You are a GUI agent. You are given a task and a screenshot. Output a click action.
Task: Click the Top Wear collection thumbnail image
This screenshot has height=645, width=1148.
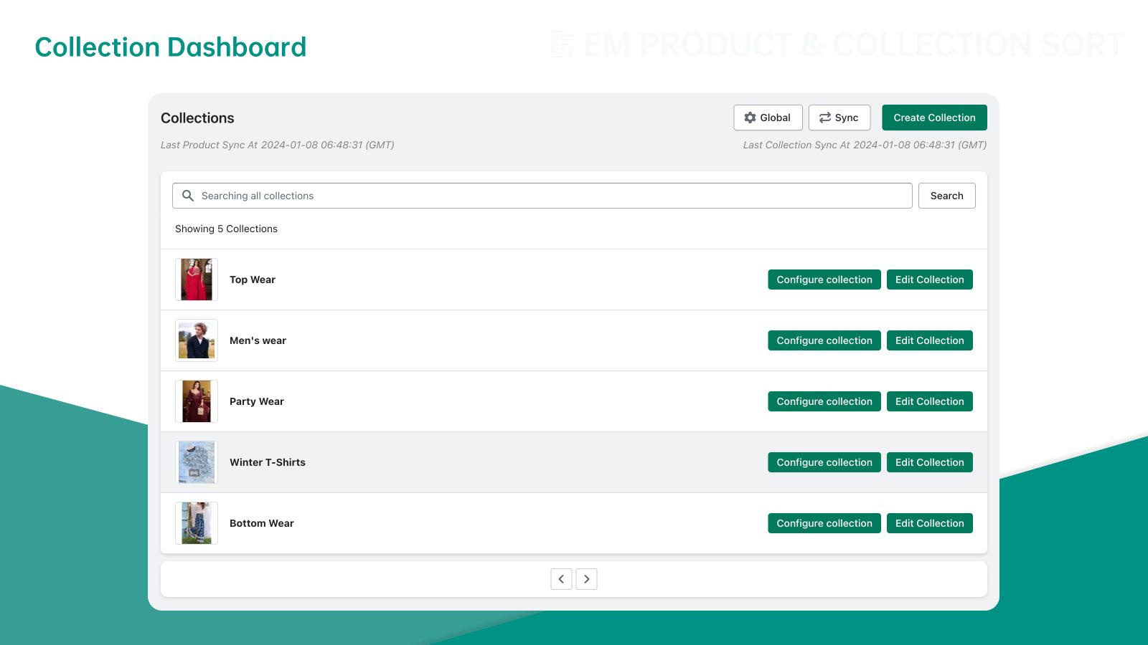tap(196, 279)
